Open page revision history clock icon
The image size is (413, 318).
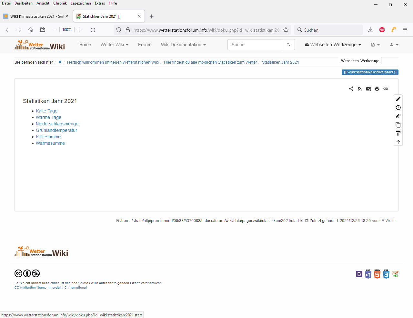click(x=398, y=108)
